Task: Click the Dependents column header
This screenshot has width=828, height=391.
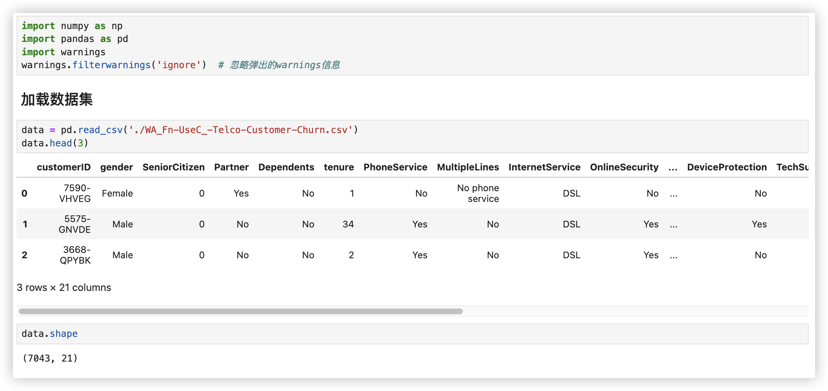Action: 286,167
